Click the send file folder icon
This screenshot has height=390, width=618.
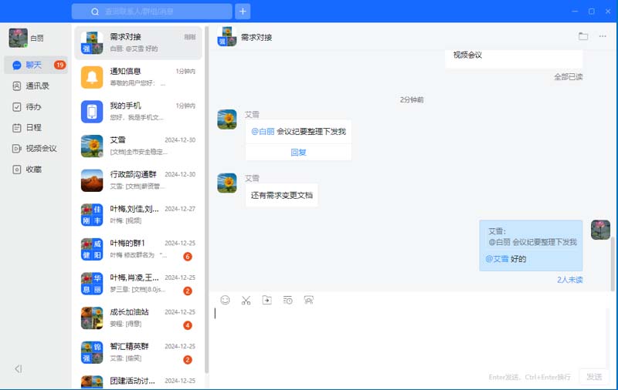pos(267,300)
